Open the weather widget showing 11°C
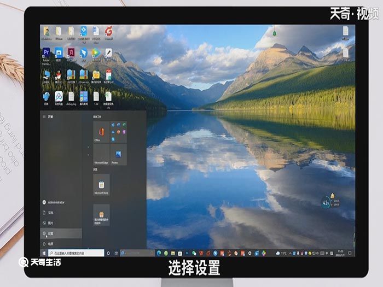 coord(281,253)
